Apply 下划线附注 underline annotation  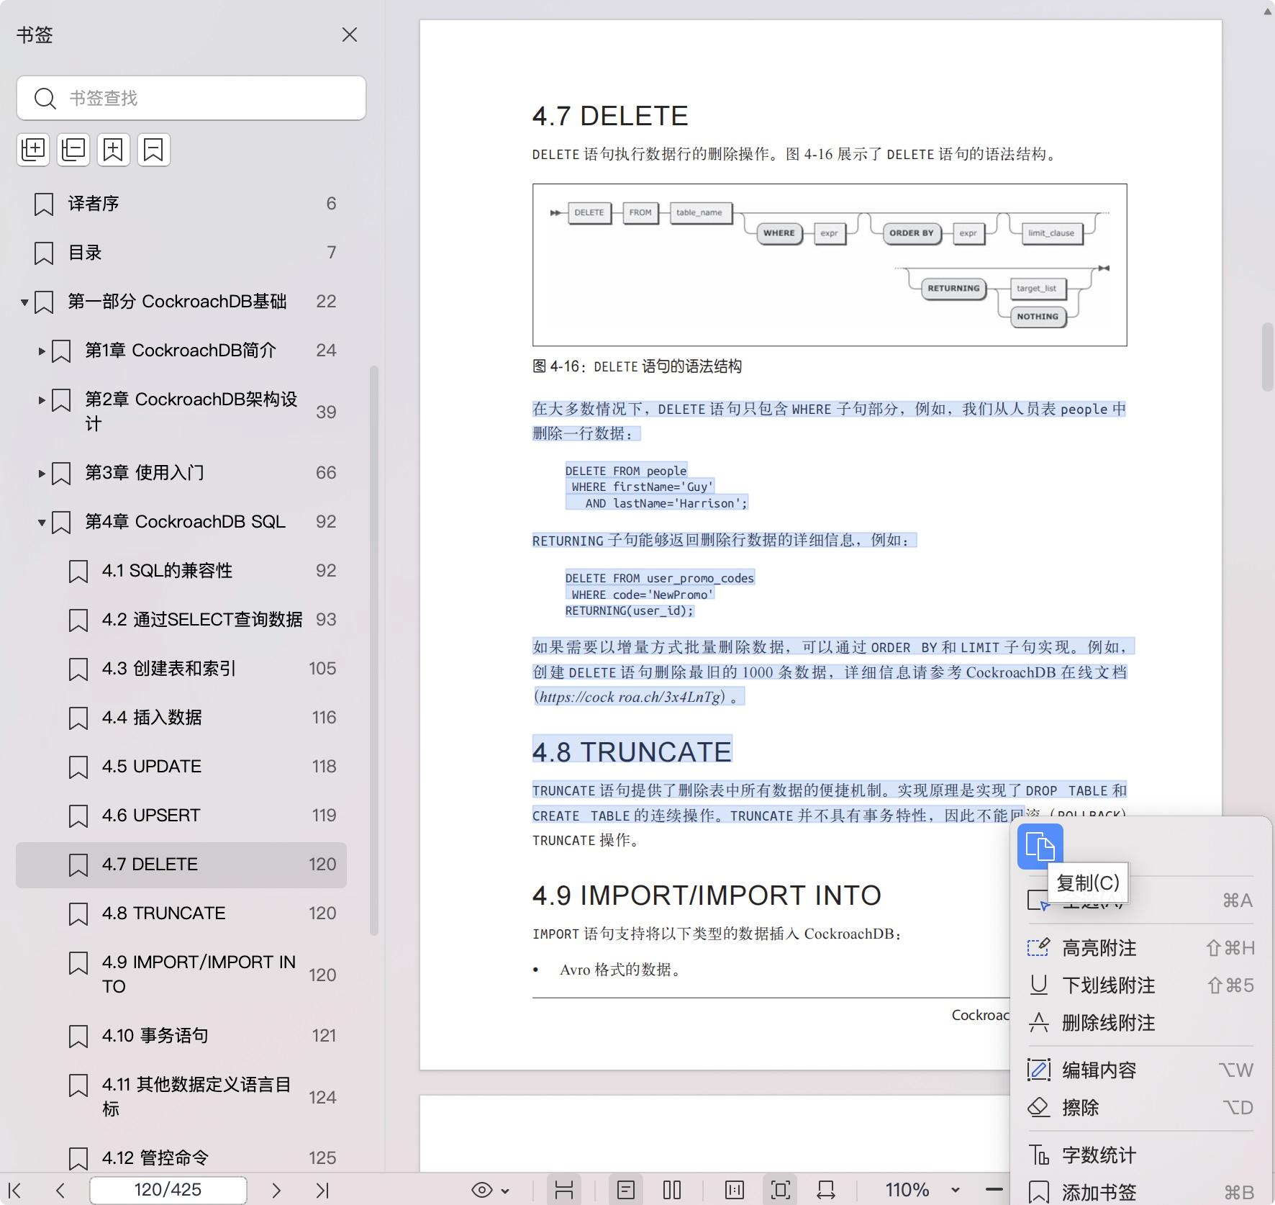coord(1107,985)
